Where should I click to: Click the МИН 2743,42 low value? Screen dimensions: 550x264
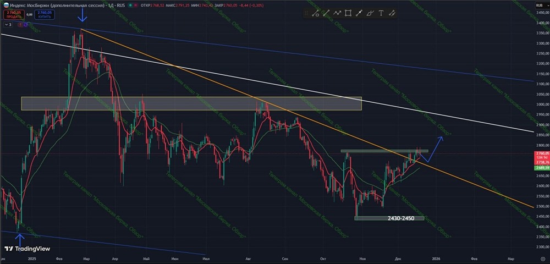[202, 5]
